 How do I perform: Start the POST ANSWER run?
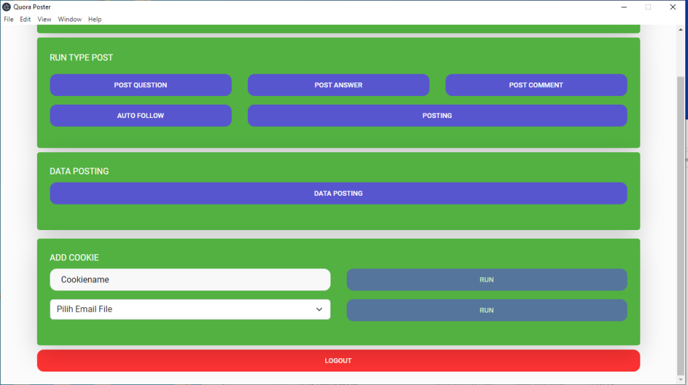click(339, 85)
